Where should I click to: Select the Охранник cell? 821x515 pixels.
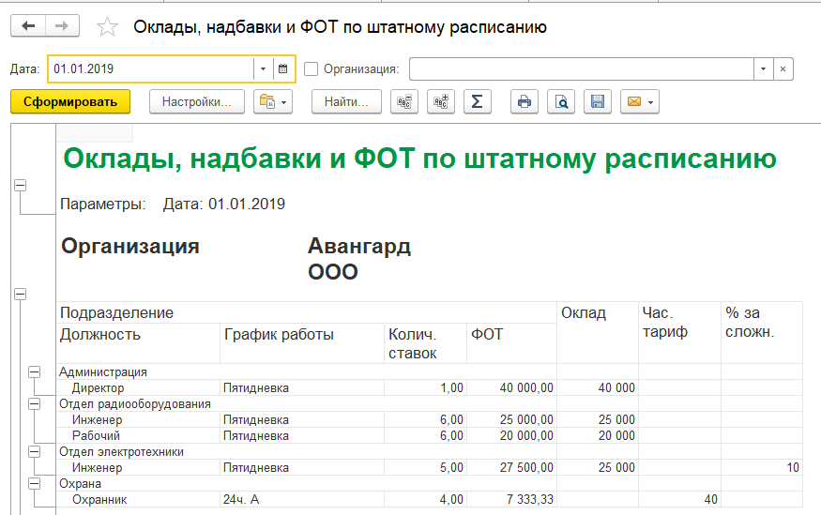[138, 499]
